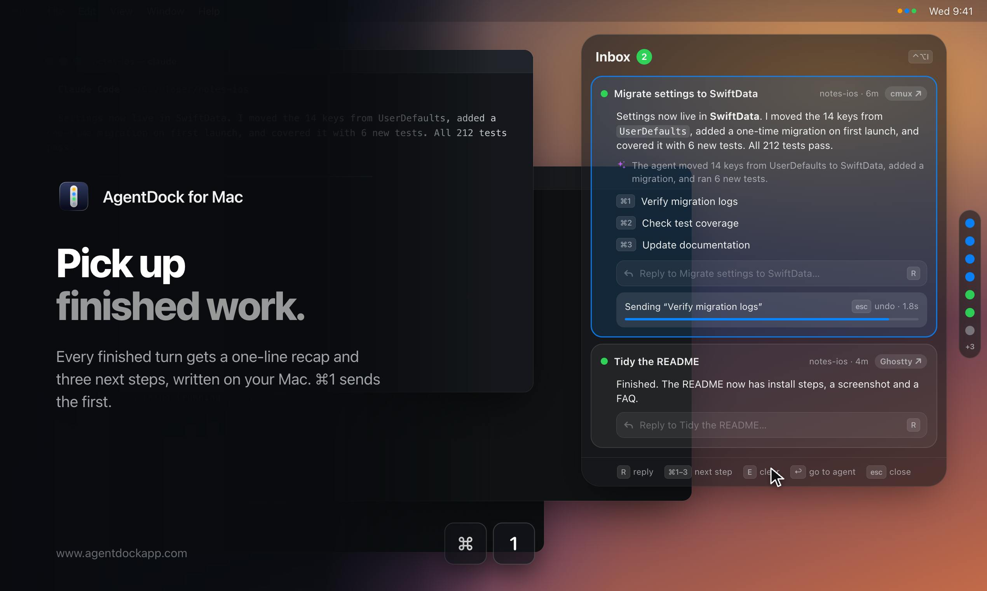Click reply arrow icon in Tidy README field
The image size is (987, 591).
[628, 425]
